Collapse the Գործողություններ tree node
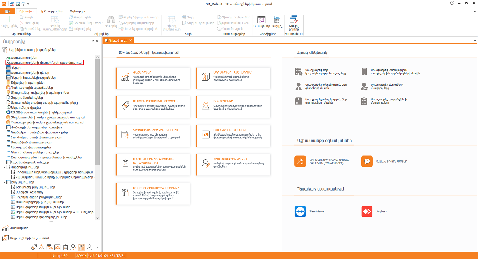The width and height of the screenshot is (478, 259). [x=5, y=167]
